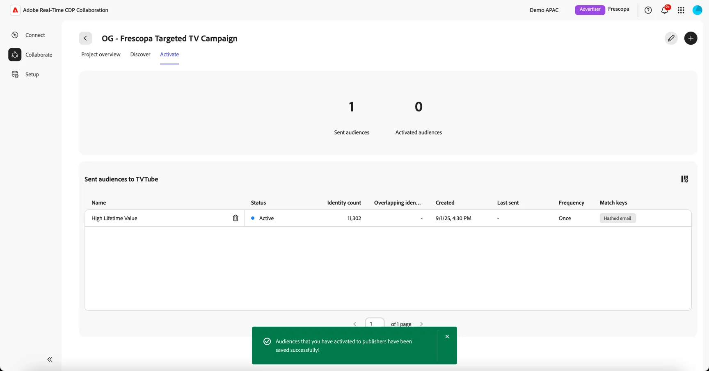Click the Active status cell
The height and width of the screenshot is (371, 709).
[x=263, y=218]
